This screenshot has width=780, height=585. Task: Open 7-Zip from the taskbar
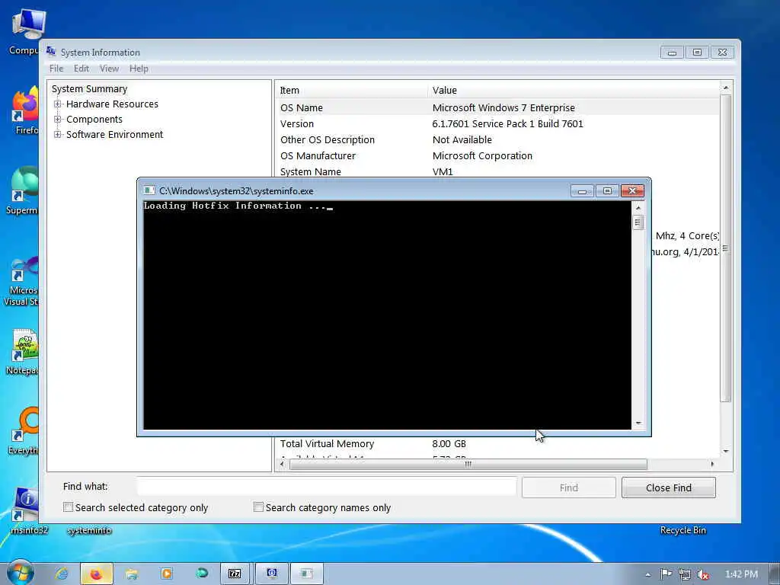[x=235, y=574]
